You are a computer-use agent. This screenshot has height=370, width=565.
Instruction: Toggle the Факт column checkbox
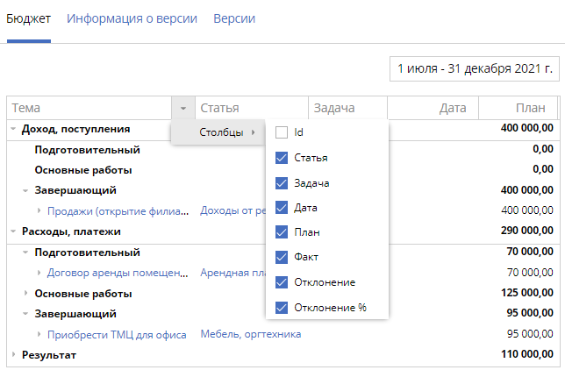(281, 258)
